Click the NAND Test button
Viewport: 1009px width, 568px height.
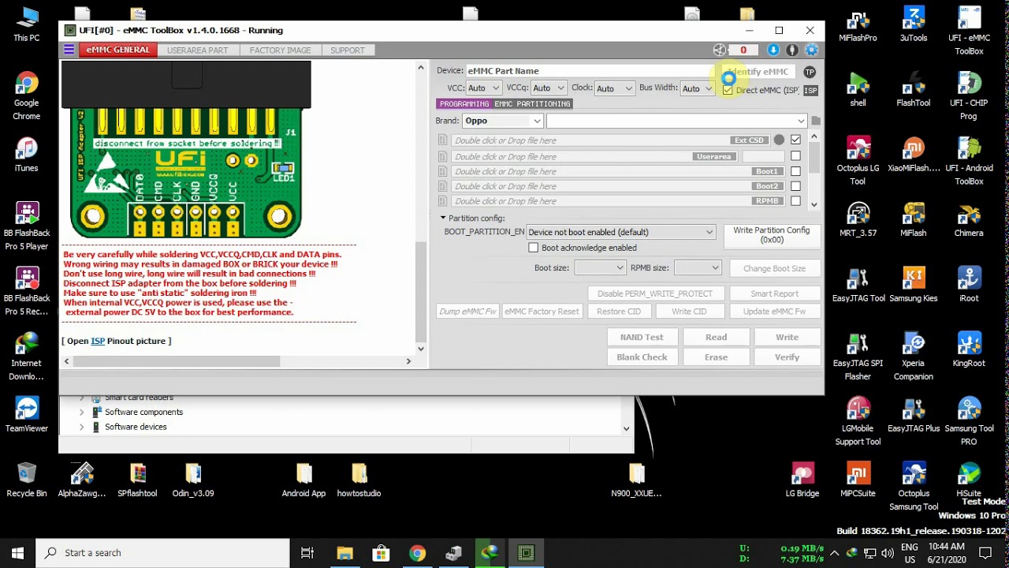(642, 337)
